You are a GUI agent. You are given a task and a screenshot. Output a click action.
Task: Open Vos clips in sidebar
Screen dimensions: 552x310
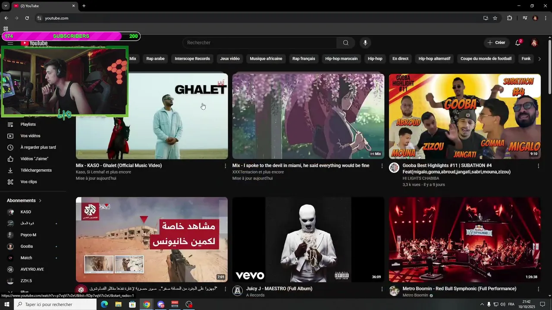34,182
